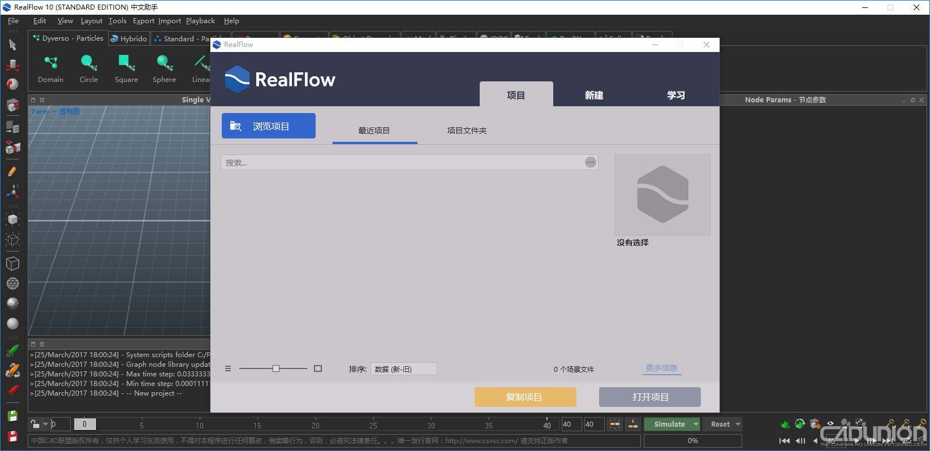Click the timeline start frame input field
Screen dimensions: 930x451
[61, 424]
